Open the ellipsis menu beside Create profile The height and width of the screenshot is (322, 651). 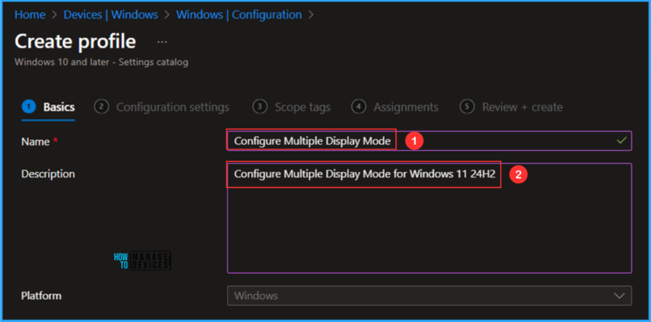coord(162,42)
